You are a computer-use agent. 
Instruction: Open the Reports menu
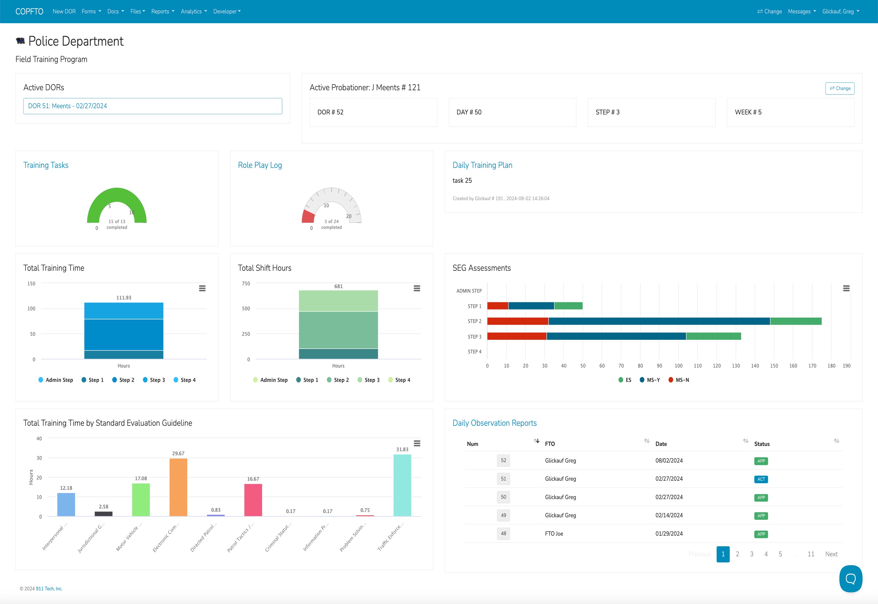(162, 11)
